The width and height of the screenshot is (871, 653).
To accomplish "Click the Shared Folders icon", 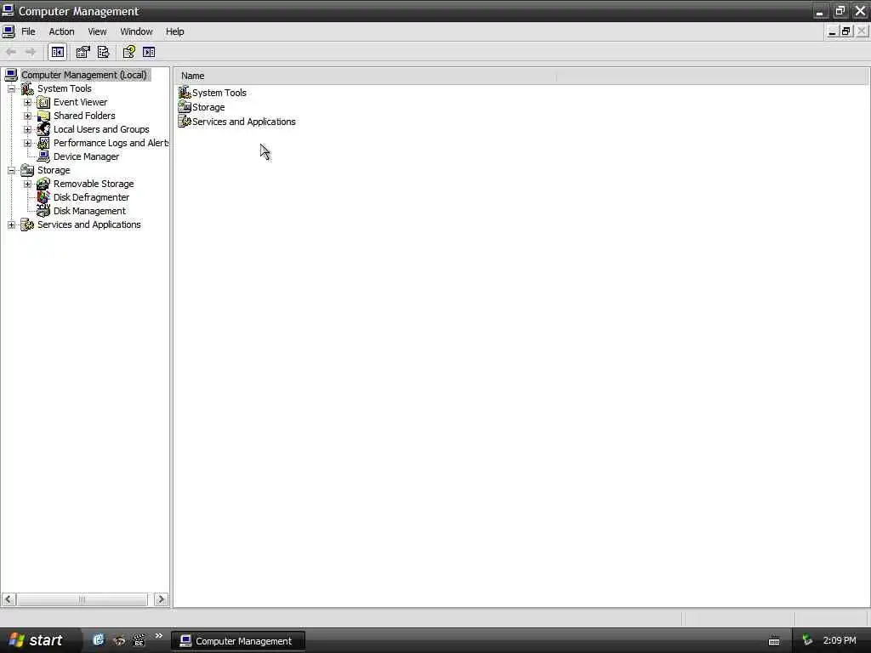I will tap(43, 116).
